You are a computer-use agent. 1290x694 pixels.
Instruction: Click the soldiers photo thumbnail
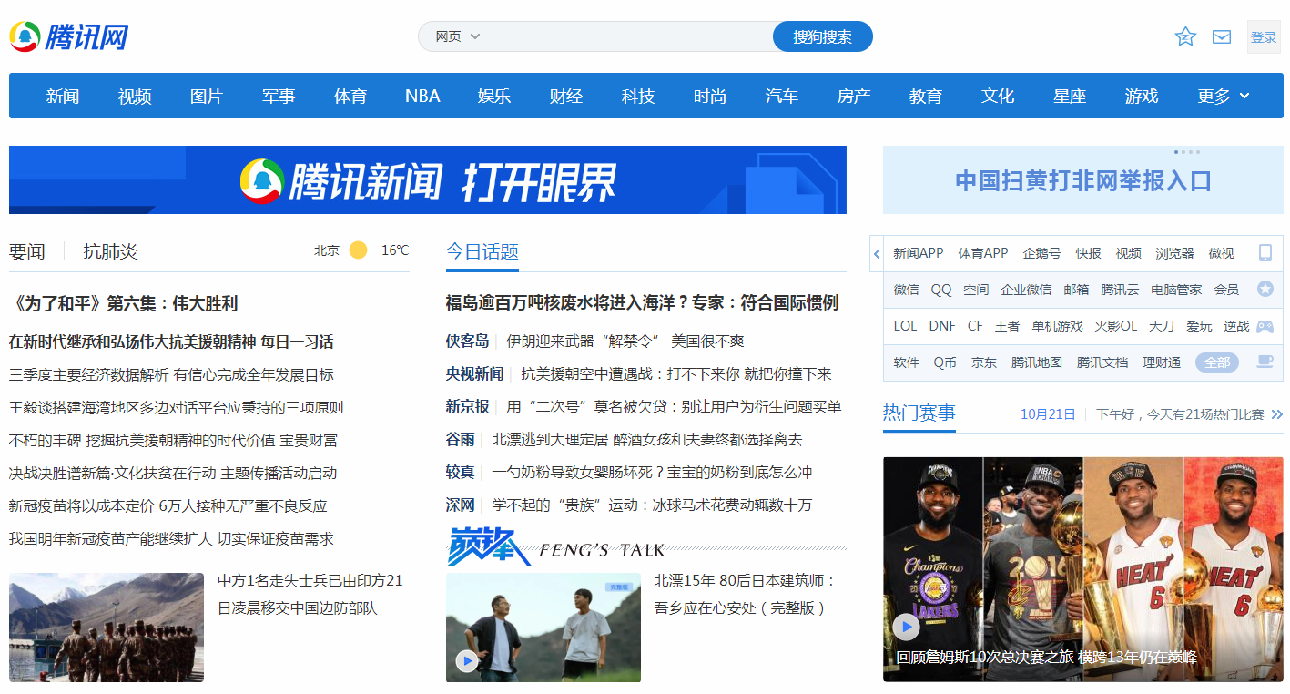[x=107, y=628]
